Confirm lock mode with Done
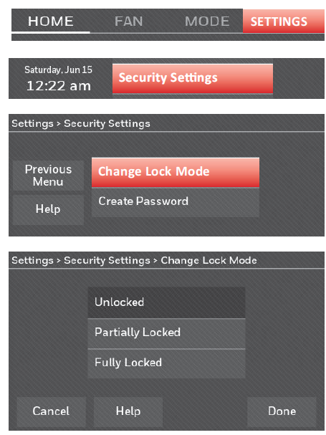326x435 pixels. point(282,411)
